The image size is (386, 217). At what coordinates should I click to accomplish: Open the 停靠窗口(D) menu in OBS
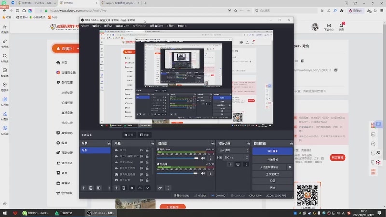(x=123, y=26)
